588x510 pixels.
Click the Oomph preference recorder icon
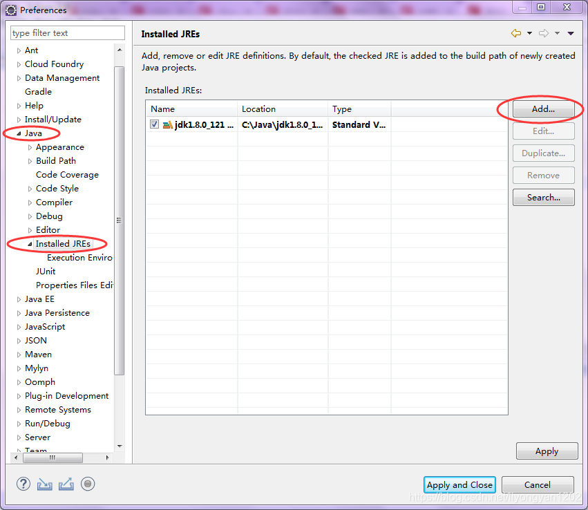(88, 484)
